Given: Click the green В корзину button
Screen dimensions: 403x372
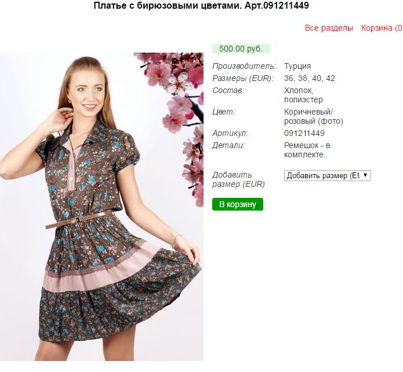Looking at the screenshot, I should click(x=238, y=204).
